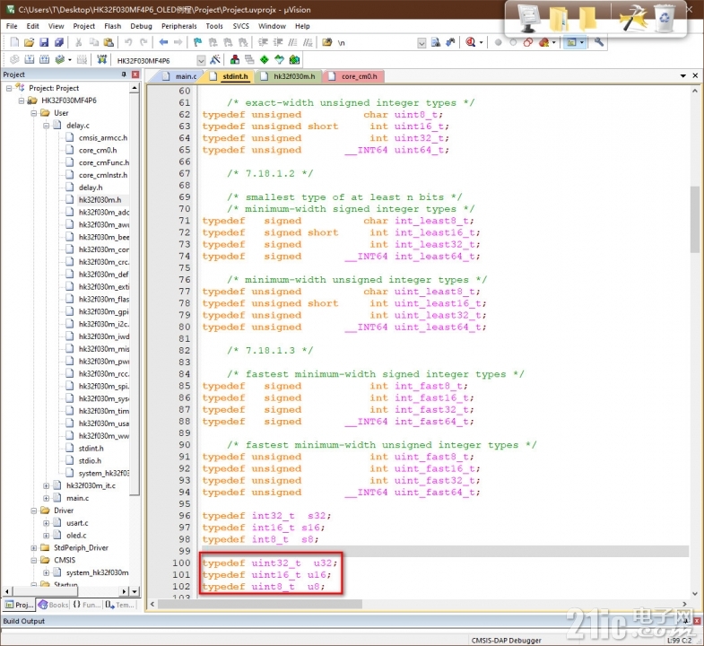Click the Kill All Breakpoints icon
Viewport: 704px width, 646px height.
543,42
